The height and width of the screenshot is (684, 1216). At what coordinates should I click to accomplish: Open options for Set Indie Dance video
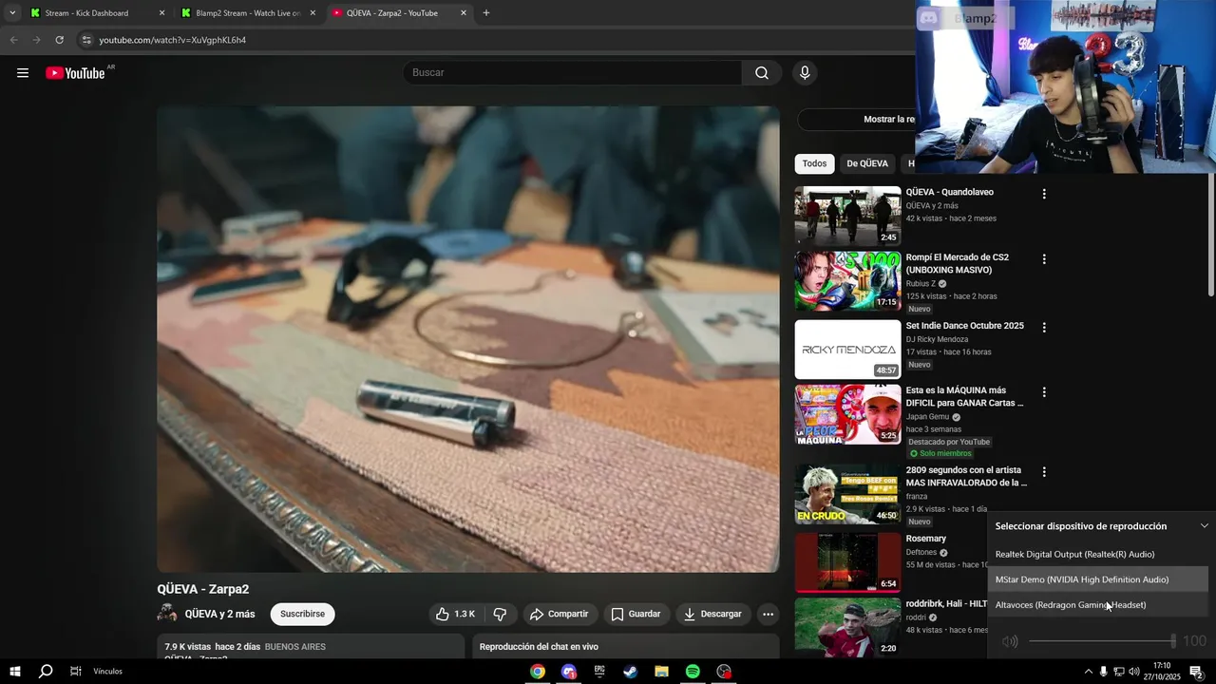pos(1044,328)
